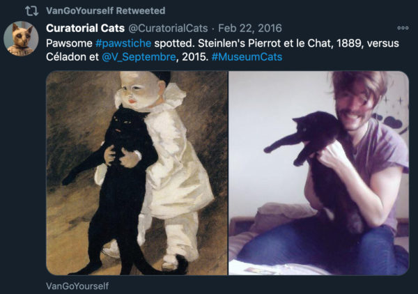Open the three-dot more options menu
Image resolution: width=418 pixels, height=294 pixels.
[403, 28]
